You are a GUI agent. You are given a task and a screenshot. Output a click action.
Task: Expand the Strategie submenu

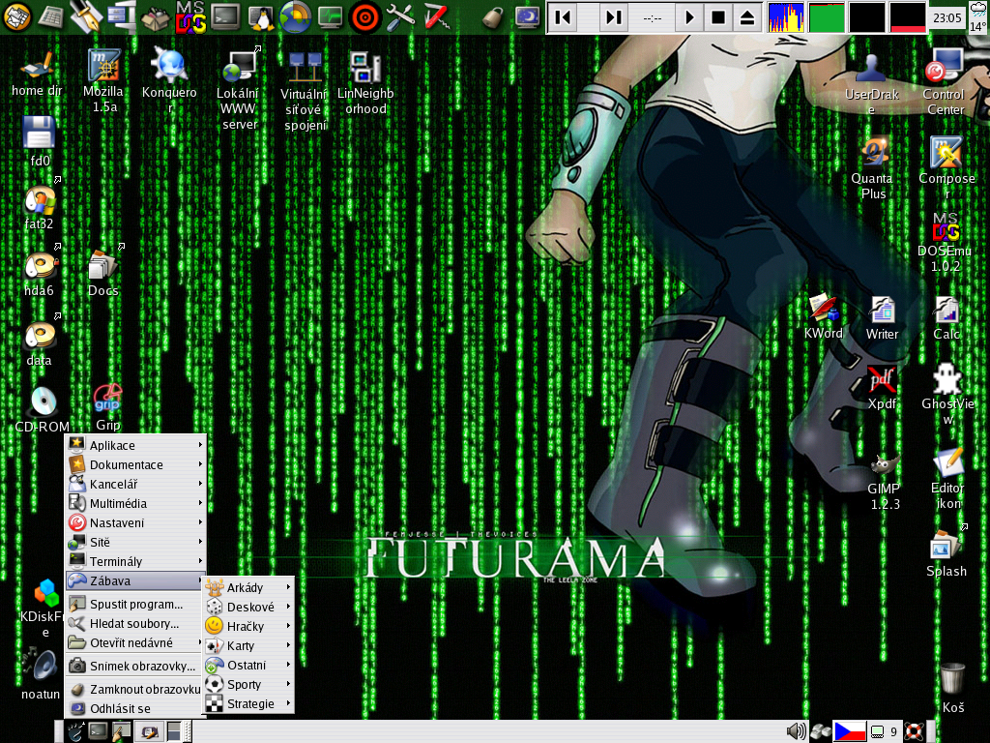pyautogui.click(x=249, y=704)
